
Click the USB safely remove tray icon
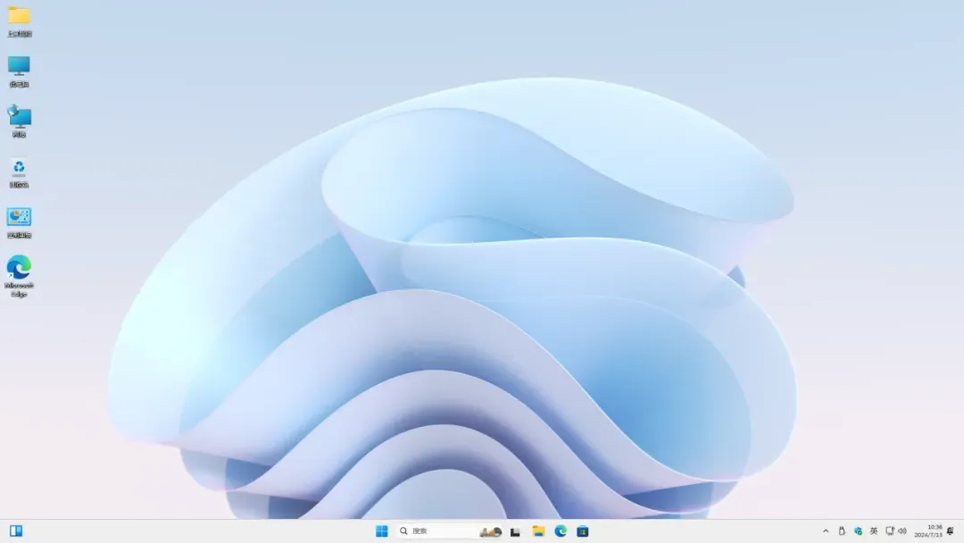pyautogui.click(x=842, y=530)
